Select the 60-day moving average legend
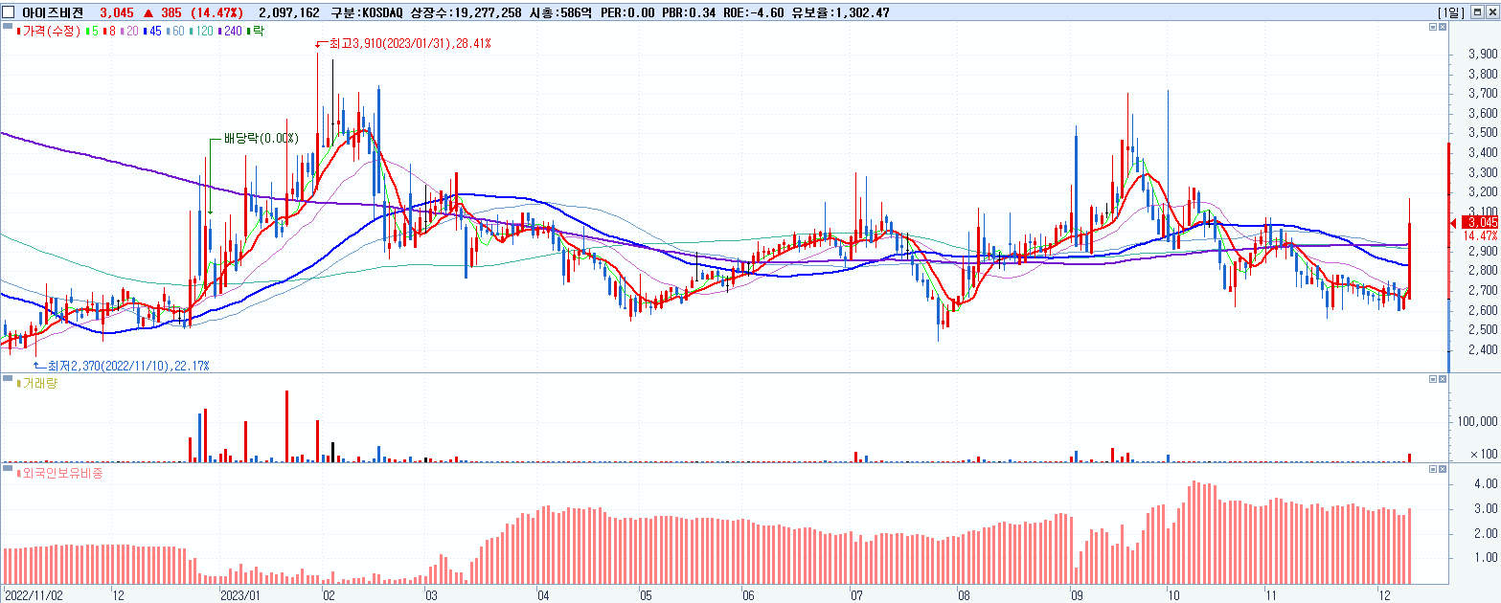This screenshot has width=1501, height=603. click(175, 32)
